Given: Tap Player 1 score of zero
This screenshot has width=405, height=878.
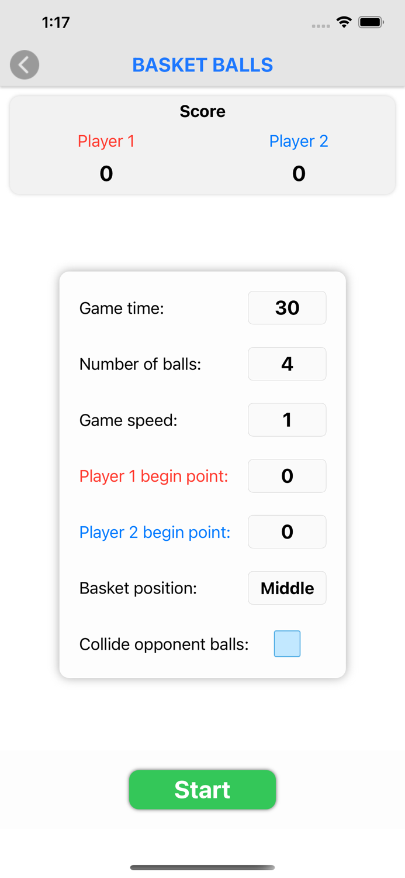Looking at the screenshot, I should tap(106, 173).
